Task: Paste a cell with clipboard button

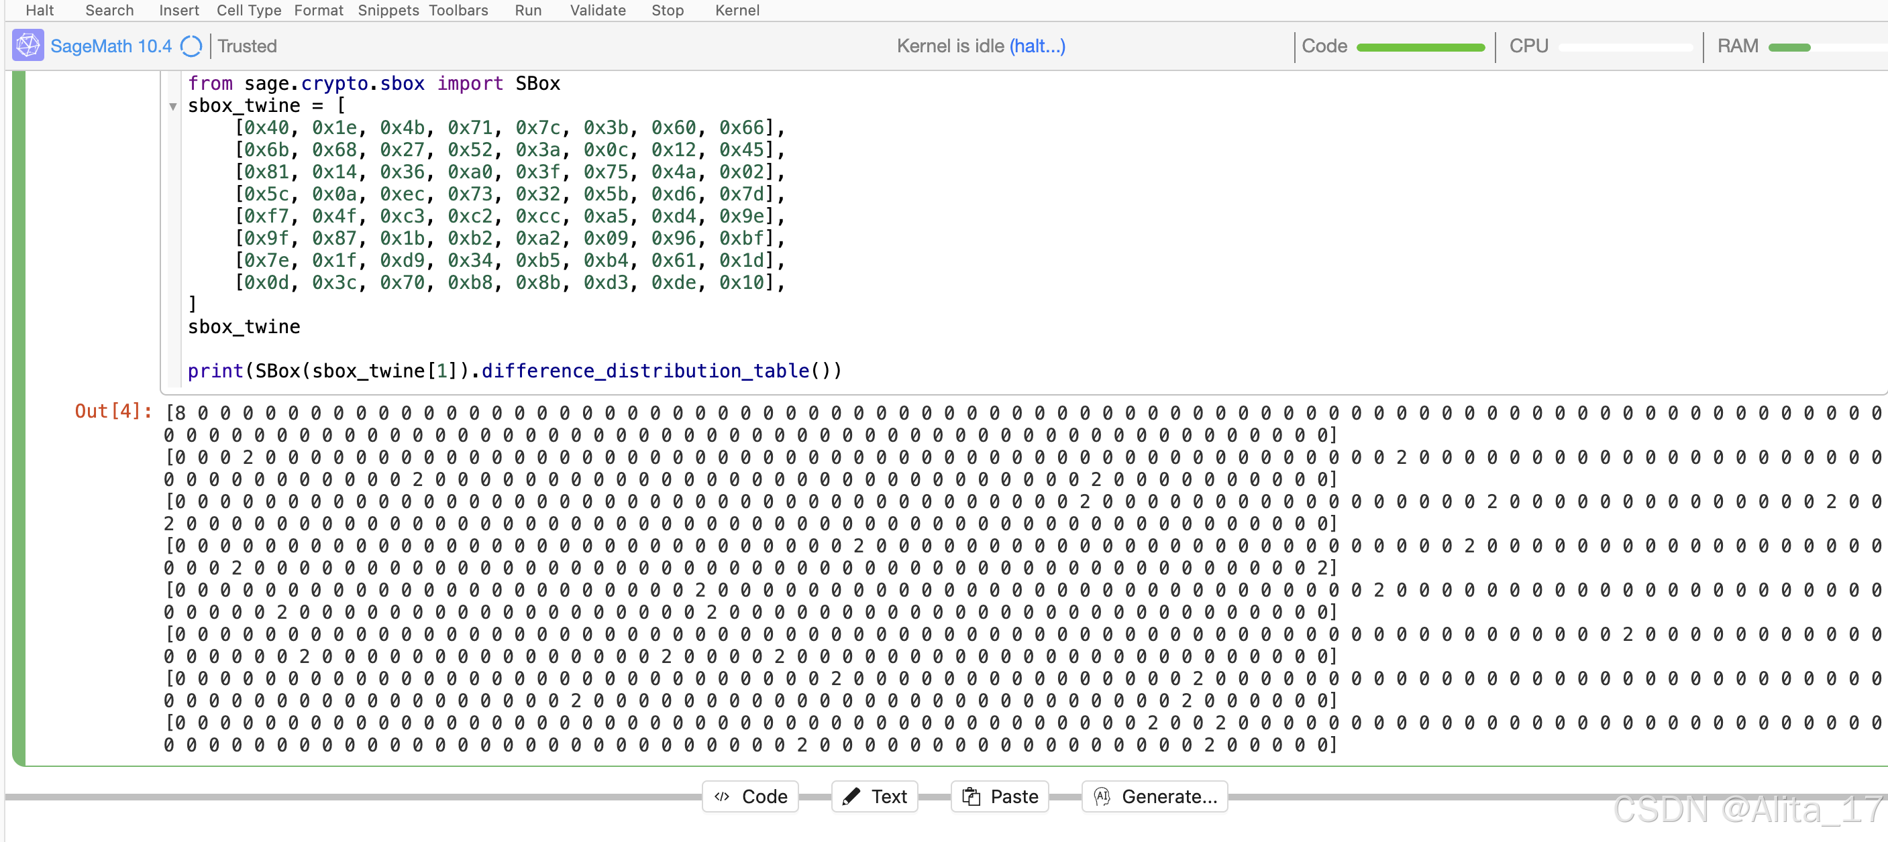Action: [1000, 796]
